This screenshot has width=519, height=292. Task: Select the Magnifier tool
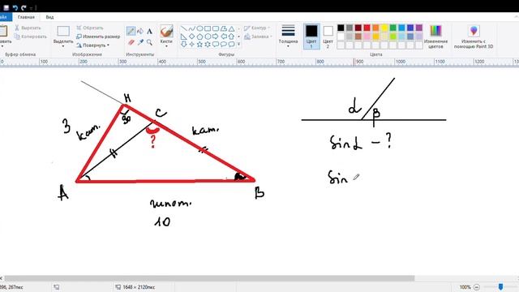[x=149, y=42]
